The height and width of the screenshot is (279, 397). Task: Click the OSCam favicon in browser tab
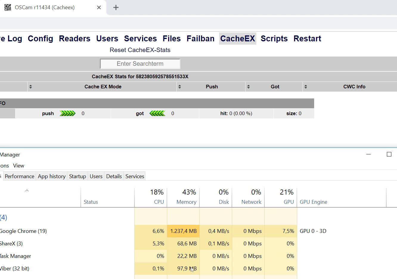click(8, 7)
